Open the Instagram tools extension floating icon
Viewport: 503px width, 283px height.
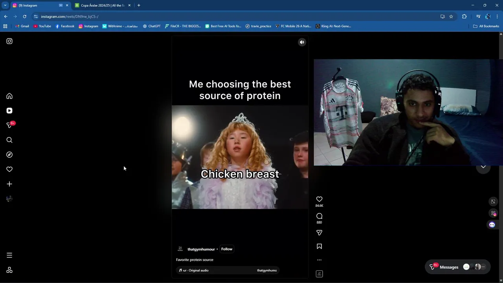point(493,213)
